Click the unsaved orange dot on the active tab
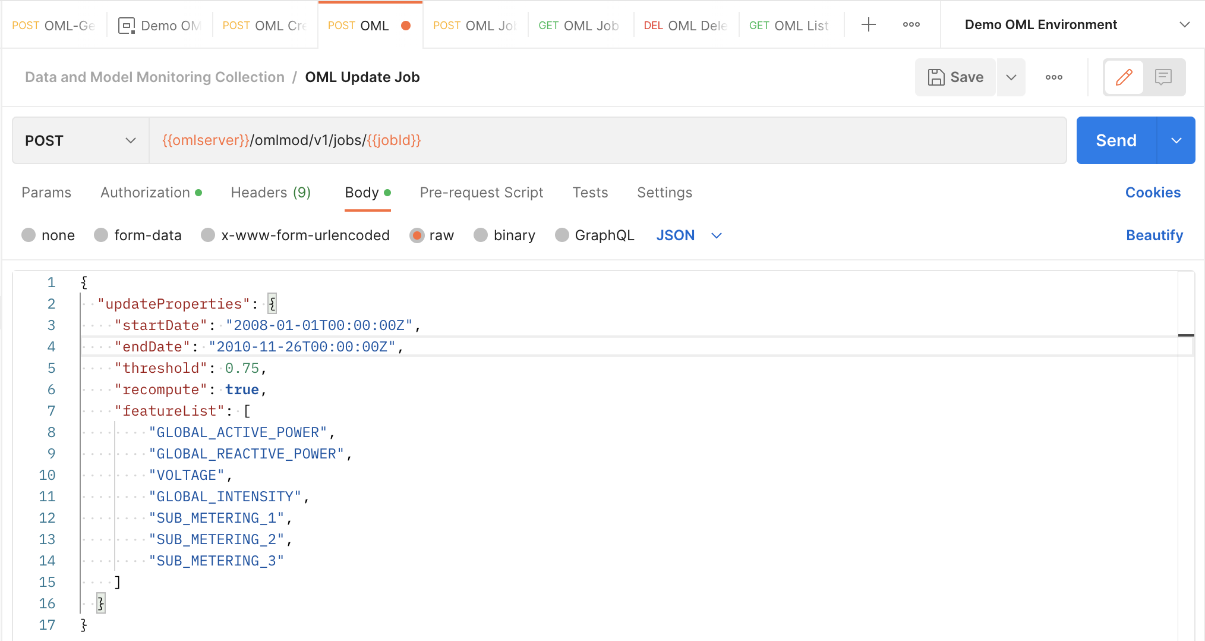The image size is (1205, 641). [406, 26]
